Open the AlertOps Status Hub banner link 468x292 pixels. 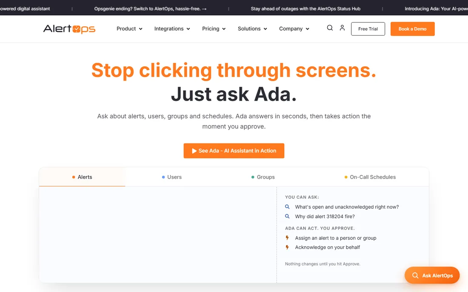coord(305,8)
